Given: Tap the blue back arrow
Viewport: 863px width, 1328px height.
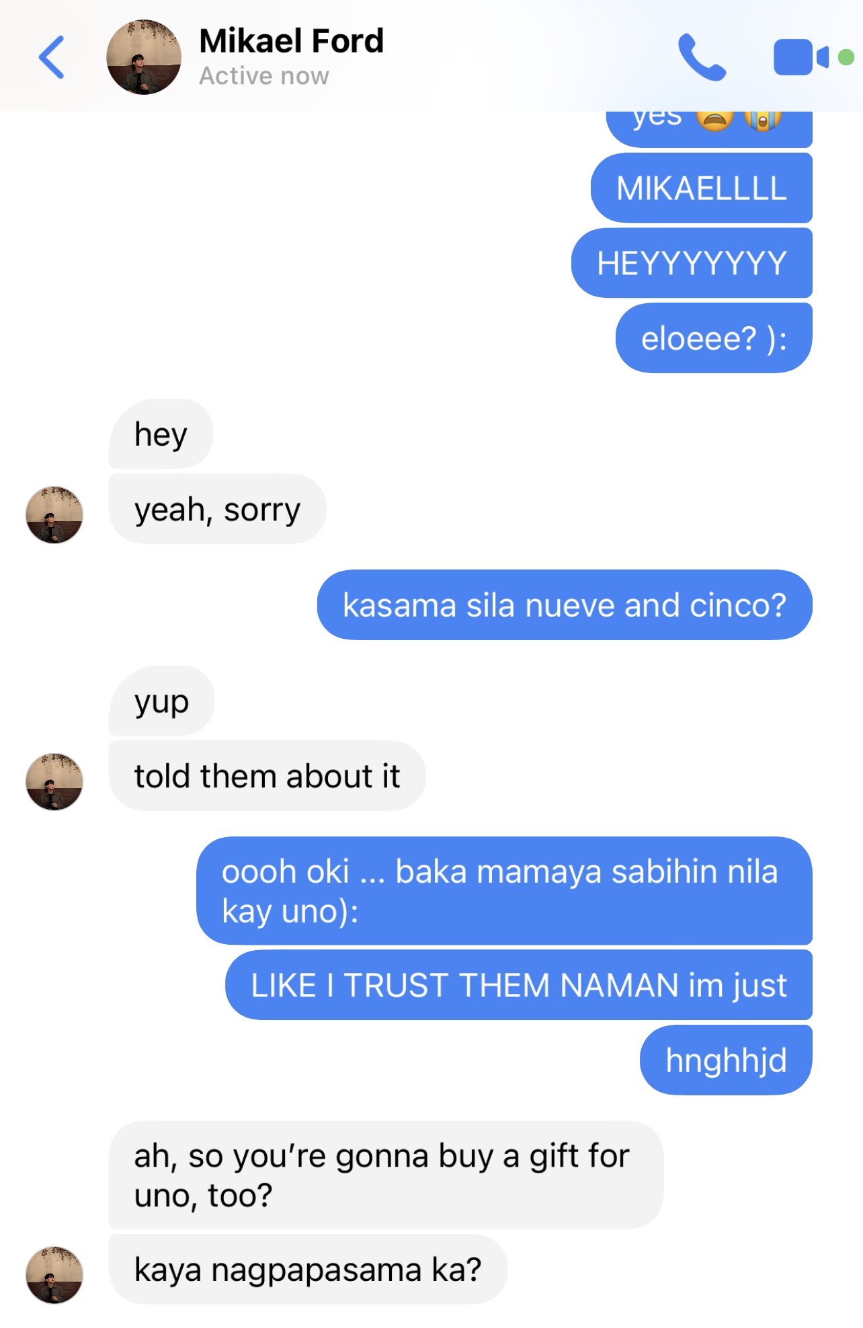Looking at the screenshot, I should click(52, 57).
